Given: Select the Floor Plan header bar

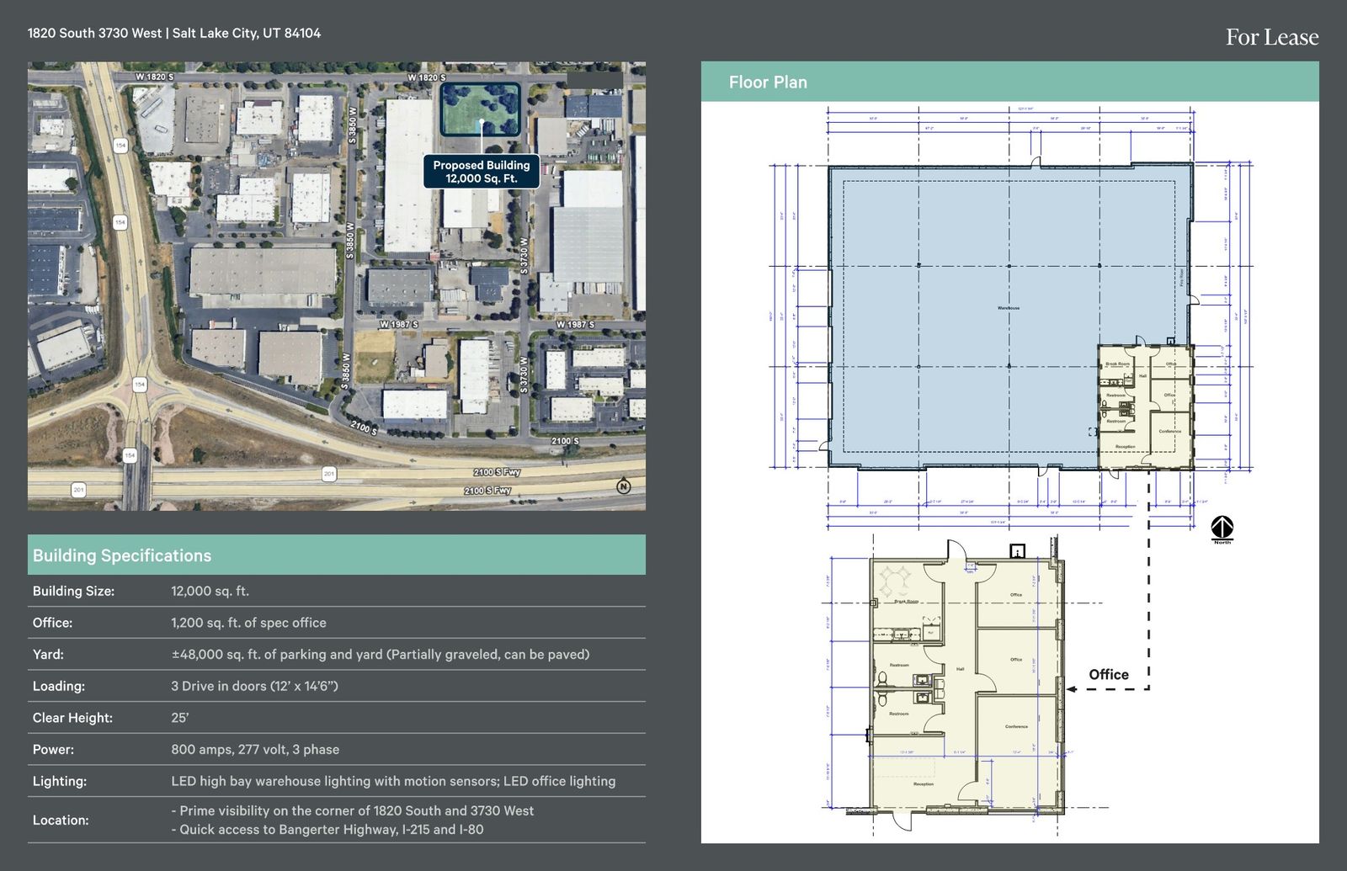Looking at the screenshot, I should coord(1009,82).
